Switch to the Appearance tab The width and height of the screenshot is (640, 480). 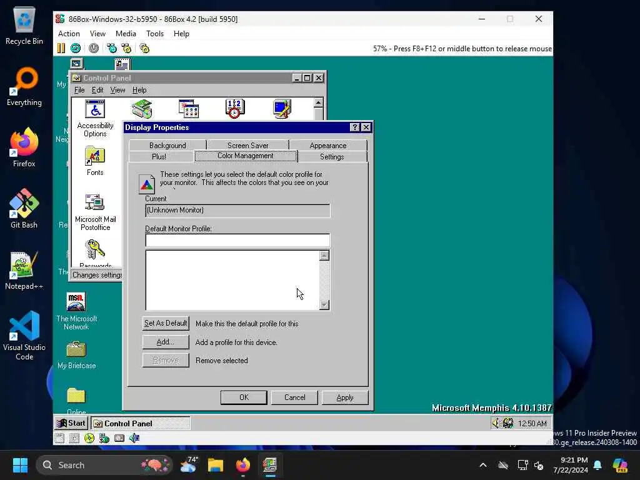(x=327, y=145)
